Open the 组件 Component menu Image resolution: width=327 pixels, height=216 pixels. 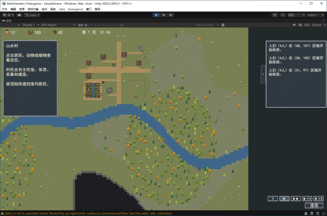pyautogui.click(x=44, y=9)
